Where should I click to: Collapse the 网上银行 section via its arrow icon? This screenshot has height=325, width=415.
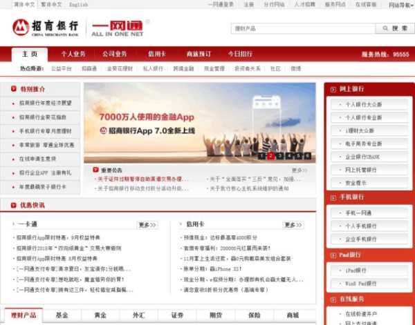click(333, 89)
